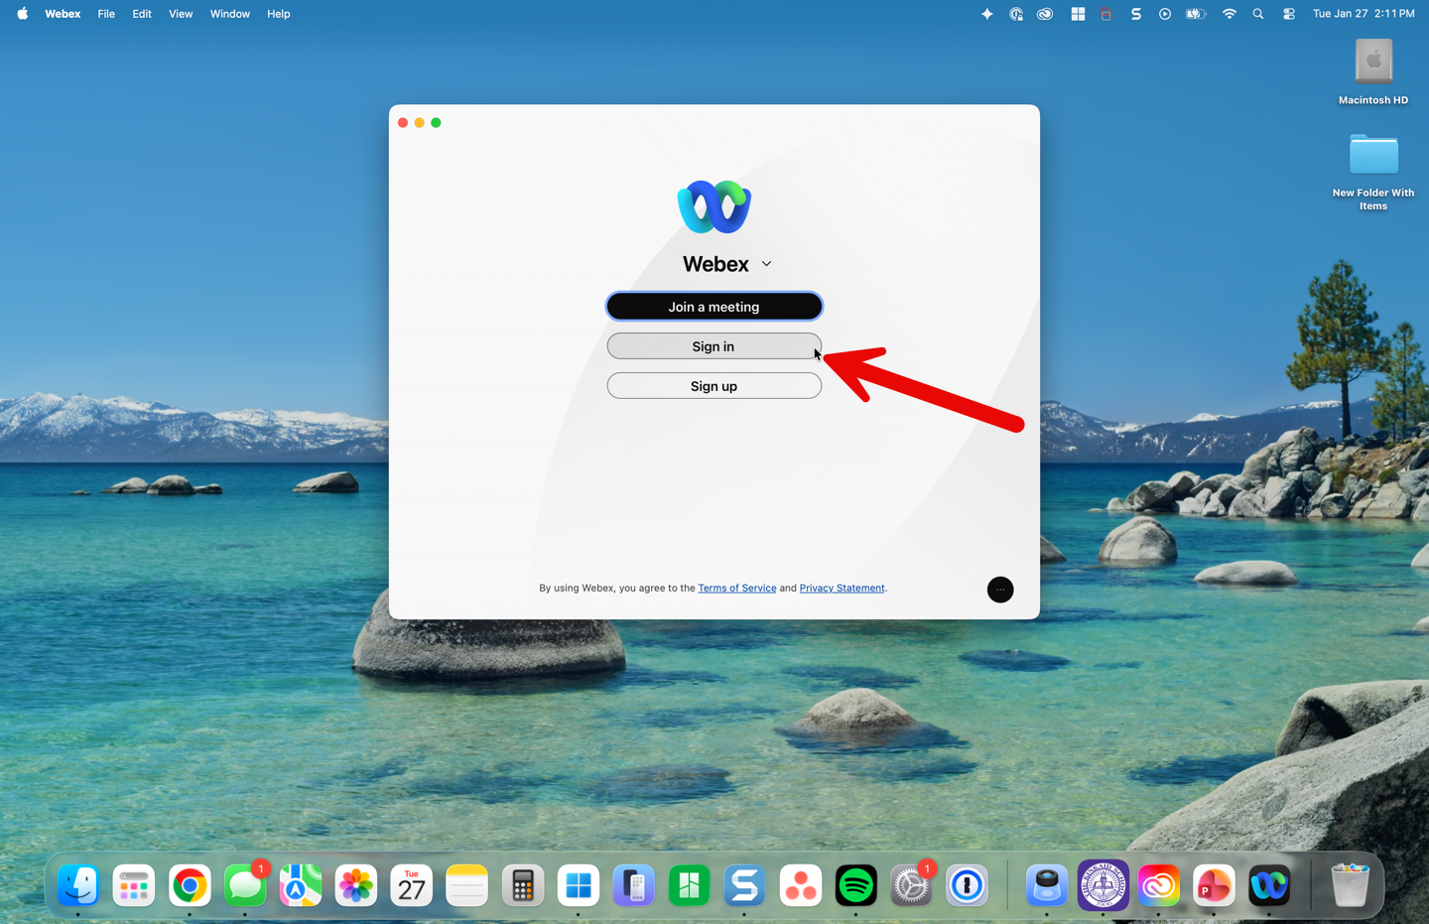Click the Sign in button
1429x924 pixels.
(x=714, y=346)
